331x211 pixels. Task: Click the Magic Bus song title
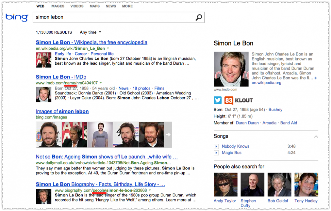[x=231, y=153]
